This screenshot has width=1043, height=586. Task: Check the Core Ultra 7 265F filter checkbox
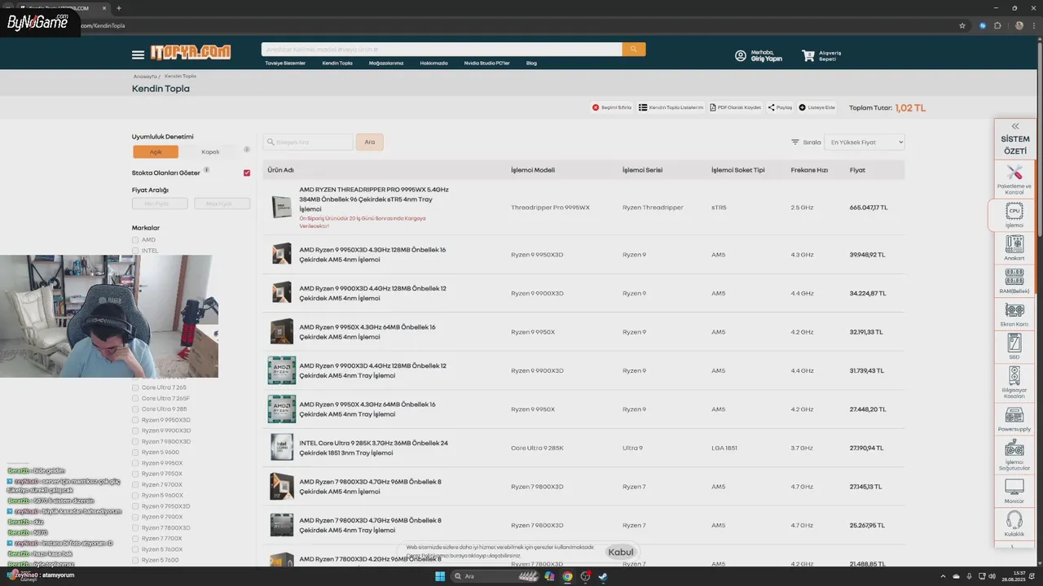(135, 398)
